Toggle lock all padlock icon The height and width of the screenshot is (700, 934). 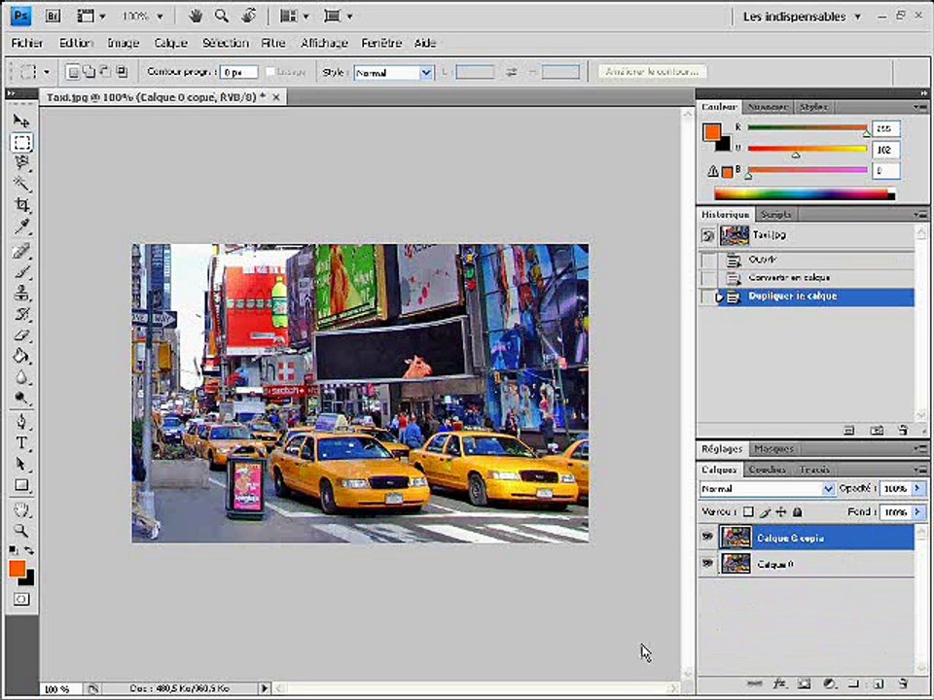tap(798, 511)
